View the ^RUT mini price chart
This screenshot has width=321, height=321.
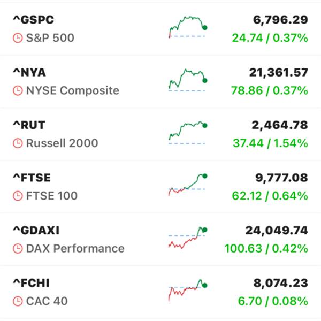187,133
